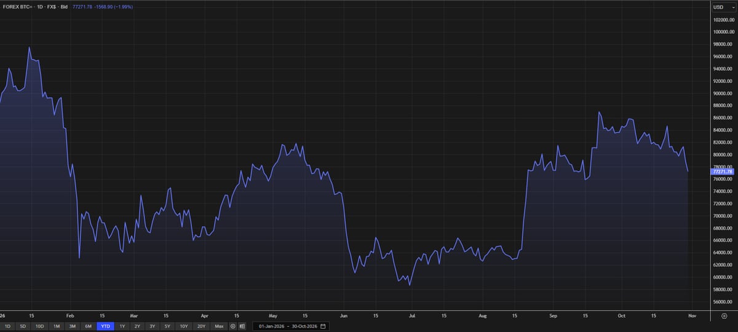
Task: Select the 5Y time range
Action: click(167, 326)
